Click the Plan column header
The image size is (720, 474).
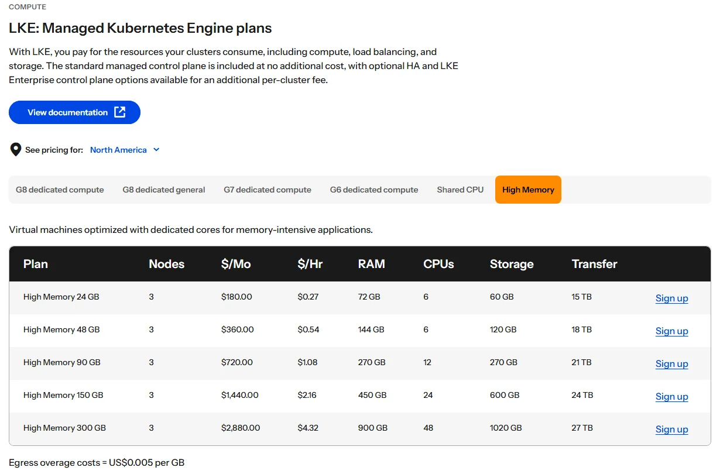[36, 264]
